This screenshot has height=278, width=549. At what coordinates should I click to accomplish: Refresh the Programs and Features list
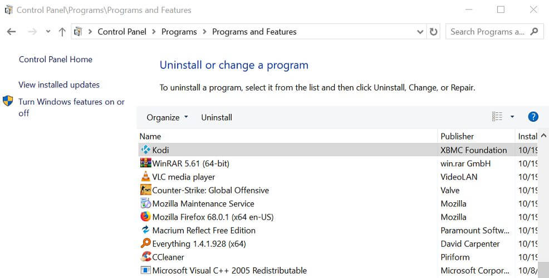click(433, 32)
